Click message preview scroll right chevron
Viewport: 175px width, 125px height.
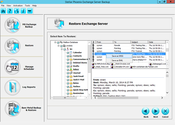point(162,98)
